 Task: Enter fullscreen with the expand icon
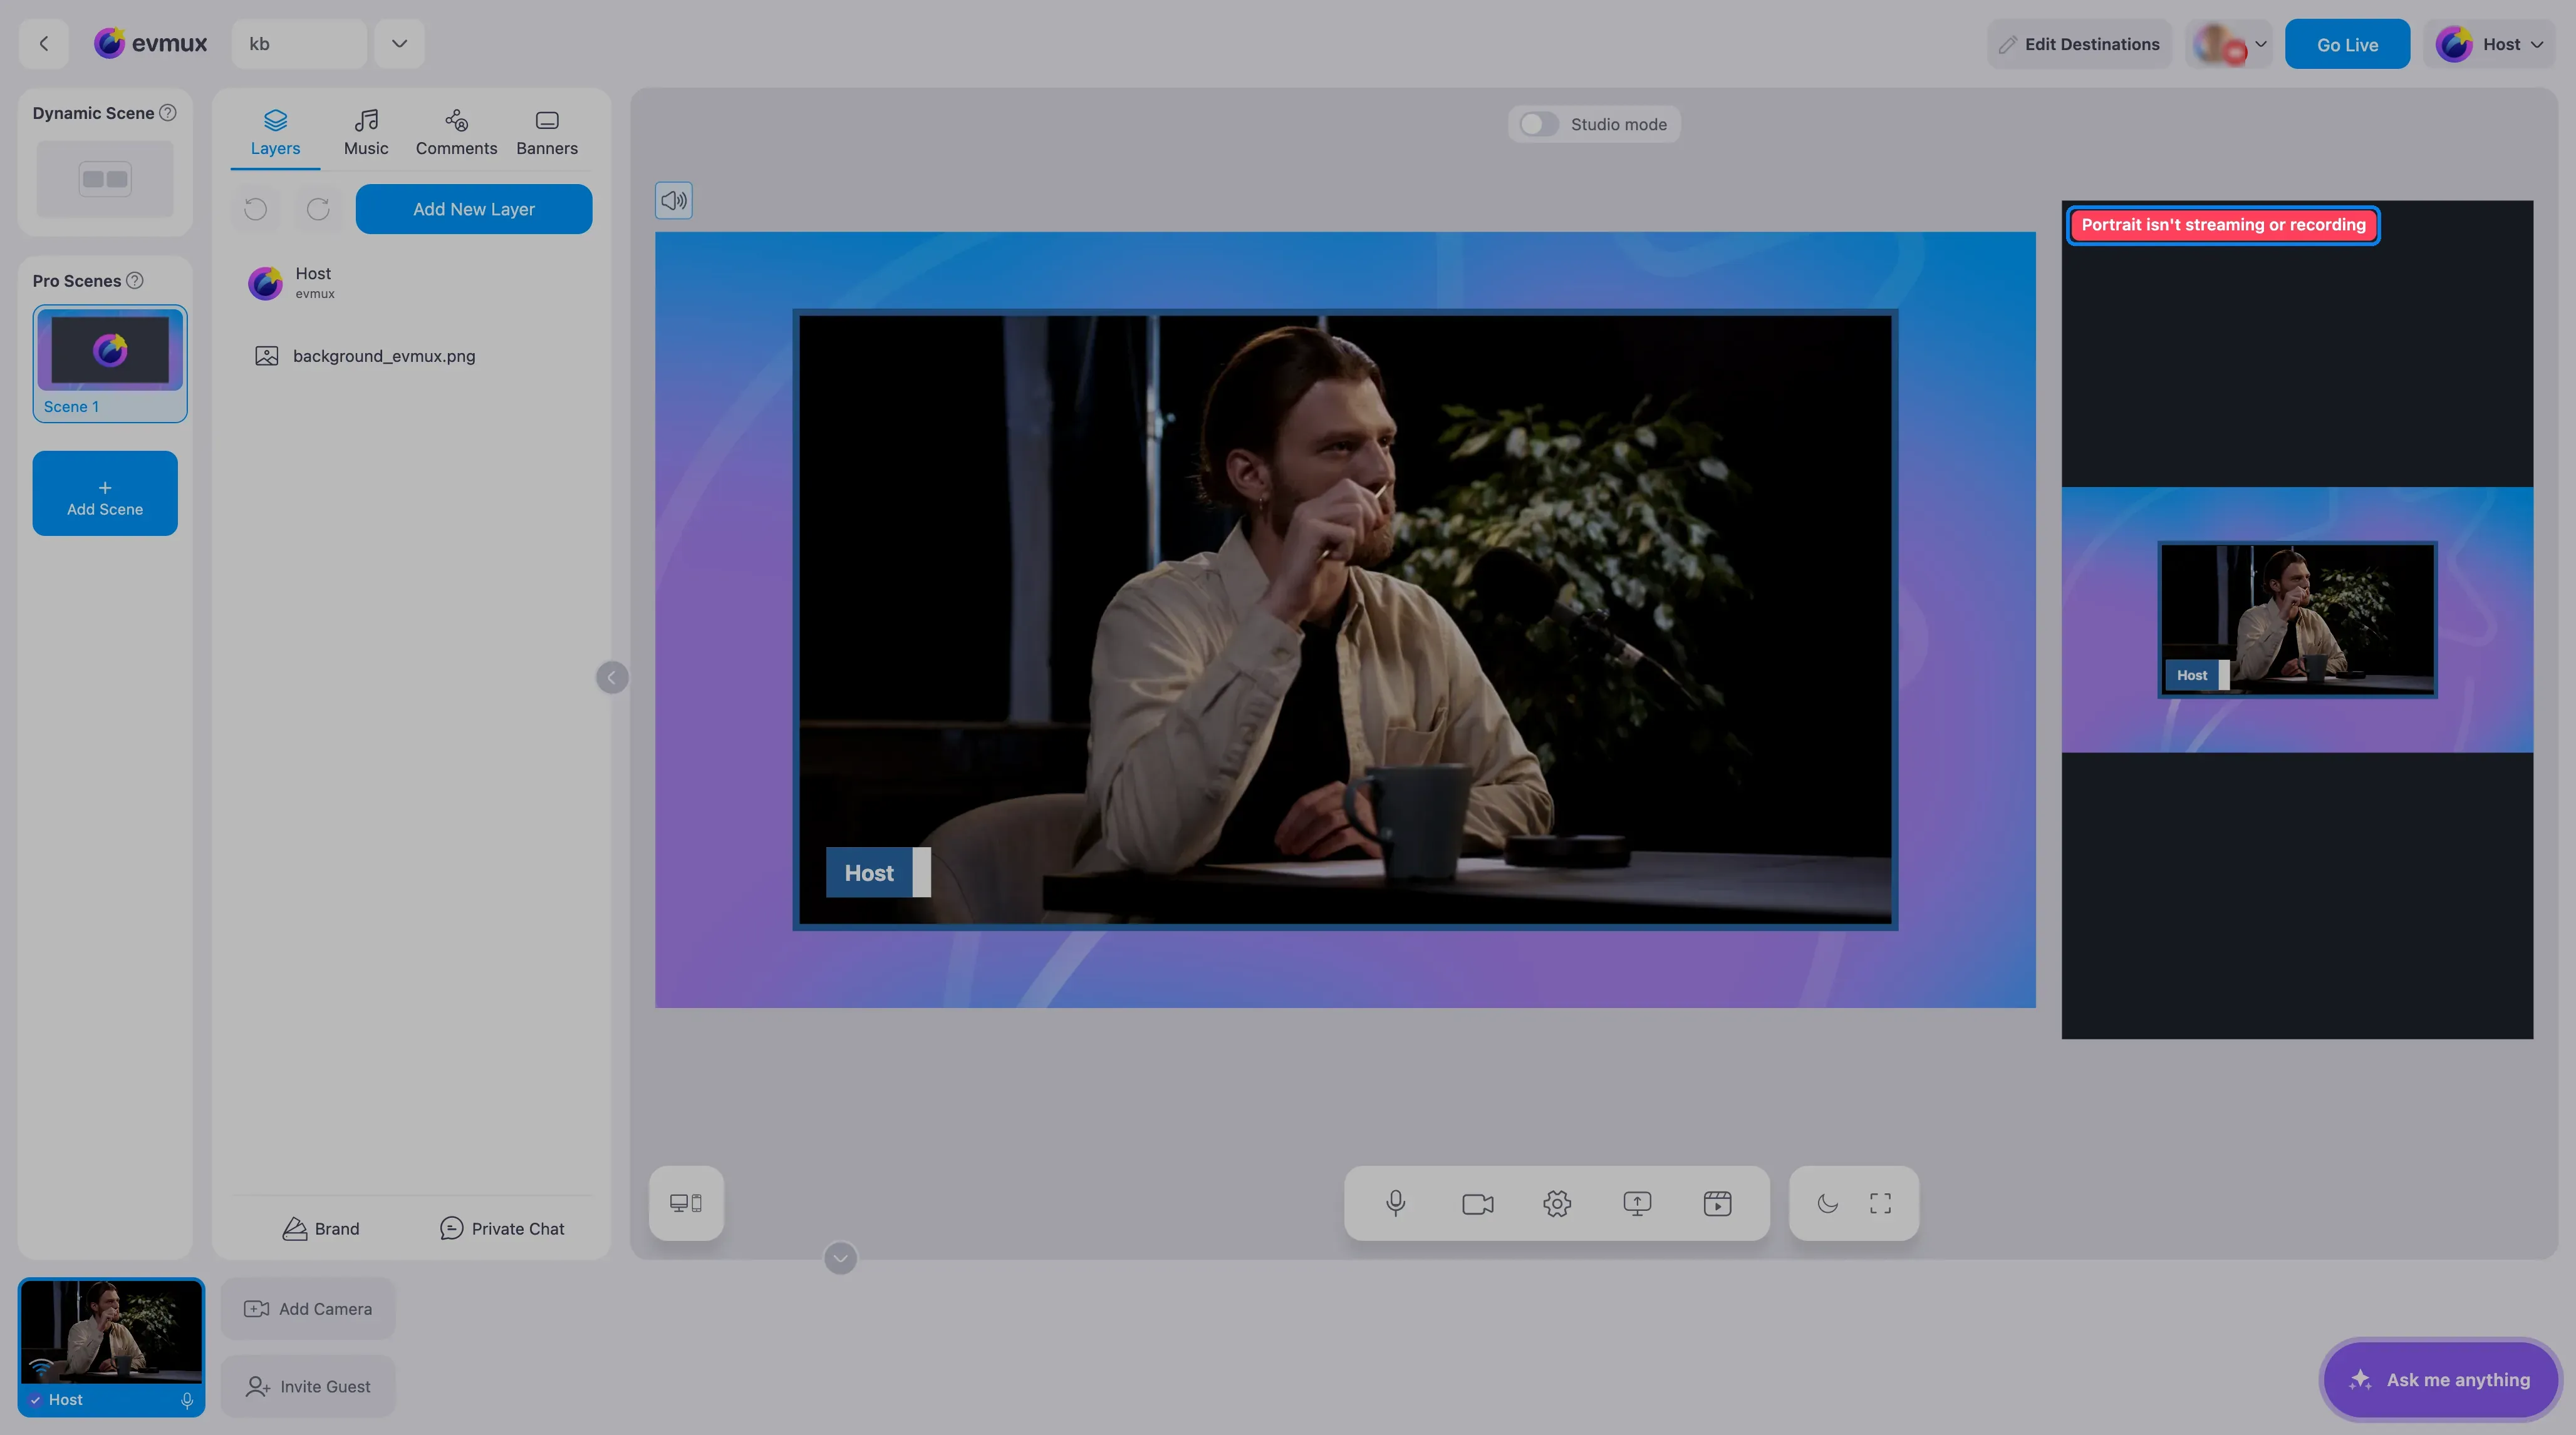click(1880, 1203)
